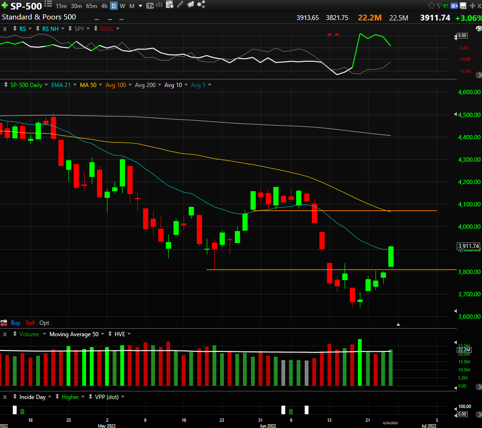This screenshot has height=428, width=482.
Task: Click the reorder arrows next to RS
Action: coord(15,29)
